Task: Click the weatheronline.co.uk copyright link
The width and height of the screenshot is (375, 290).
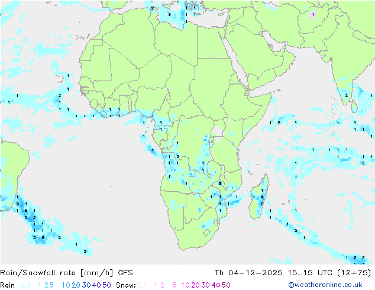Action: click(x=325, y=285)
